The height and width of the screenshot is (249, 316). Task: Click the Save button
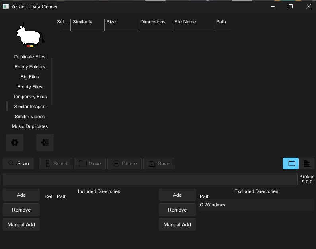(159, 163)
